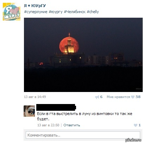Like the comment with heart icon
Image resolution: width=143 pixels, height=144 pixels.
click(136, 125)
